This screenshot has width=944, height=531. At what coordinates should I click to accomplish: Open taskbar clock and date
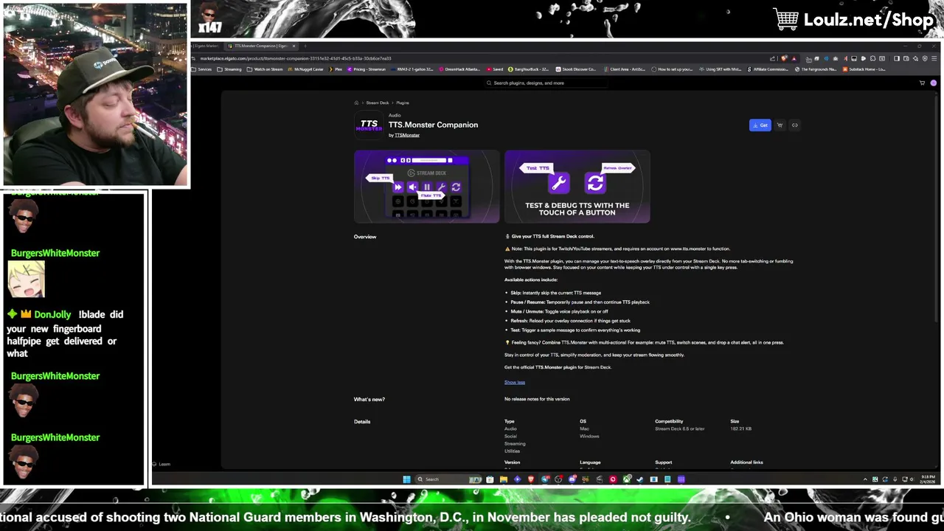(928, 479)
